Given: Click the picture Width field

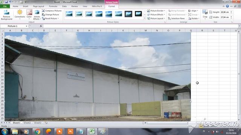Looking at the screenshot, I should (225, 17).
